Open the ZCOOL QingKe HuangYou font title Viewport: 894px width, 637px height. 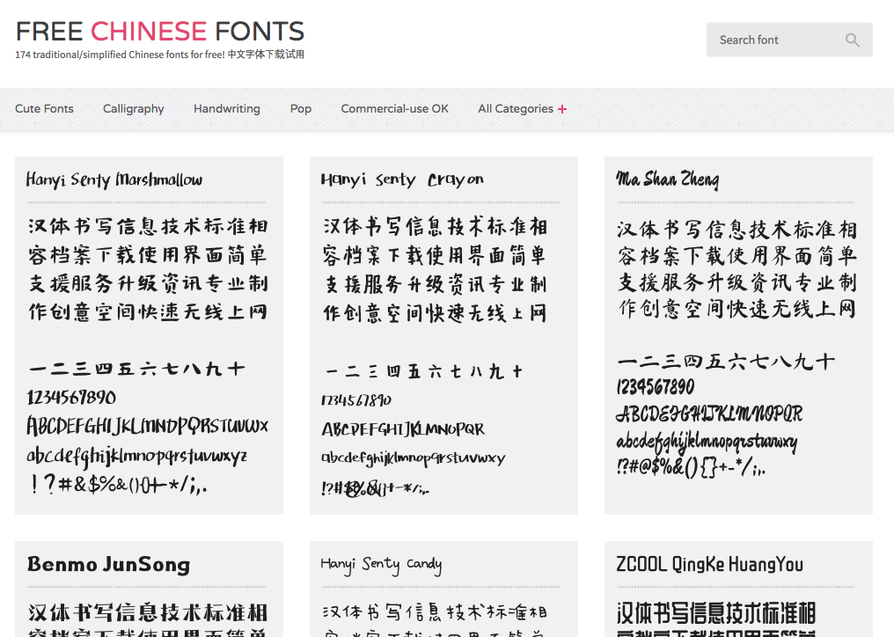pos(710,564)
